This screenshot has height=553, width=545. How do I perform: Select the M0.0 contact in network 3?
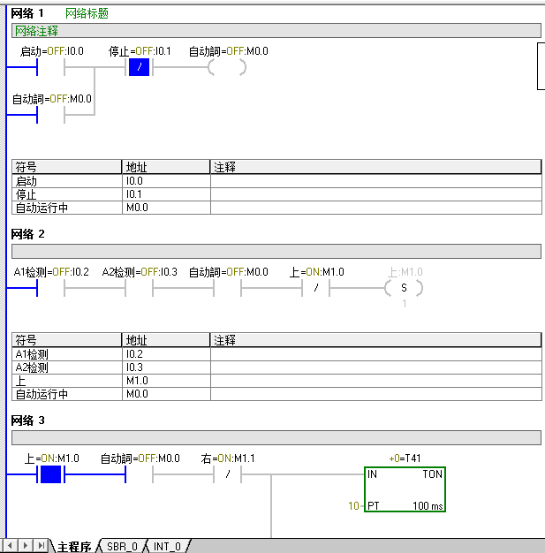pos(139,474)
